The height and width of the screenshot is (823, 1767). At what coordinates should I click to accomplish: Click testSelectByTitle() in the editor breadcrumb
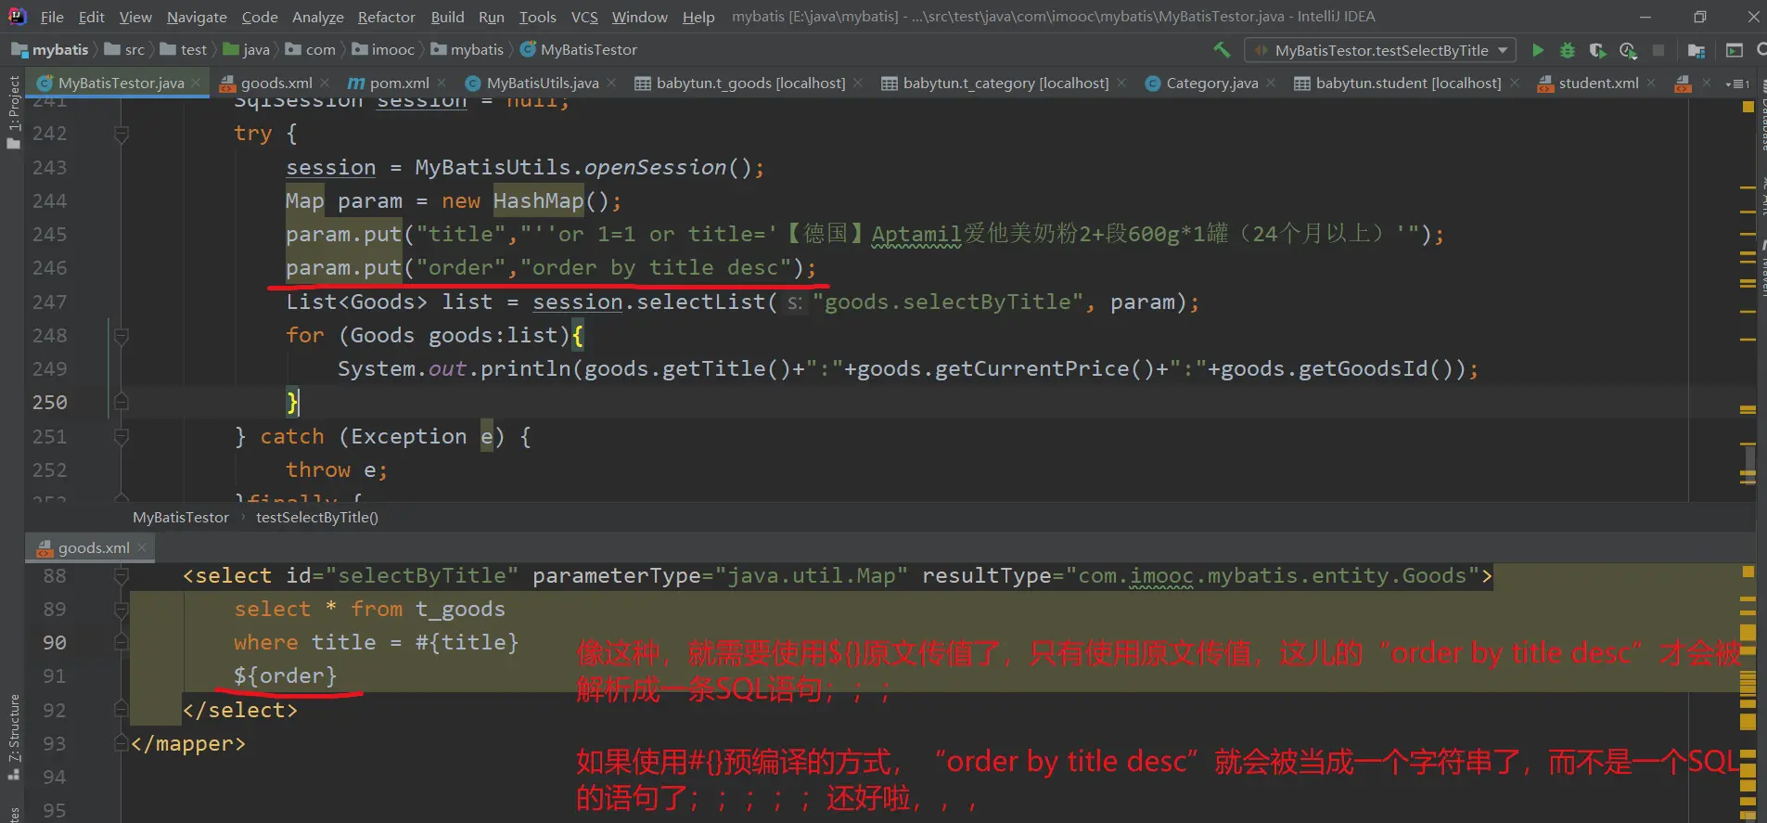click(317, 517)
